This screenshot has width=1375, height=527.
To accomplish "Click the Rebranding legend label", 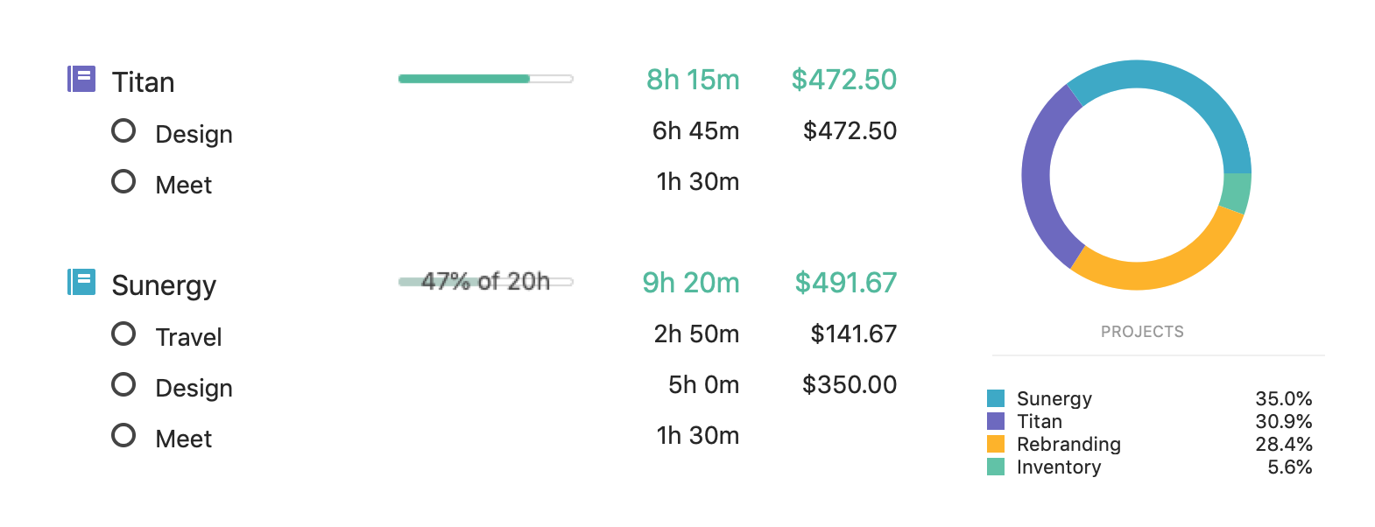I will point(1068,445).
